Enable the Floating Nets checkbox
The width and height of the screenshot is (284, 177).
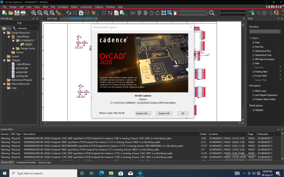254,72
